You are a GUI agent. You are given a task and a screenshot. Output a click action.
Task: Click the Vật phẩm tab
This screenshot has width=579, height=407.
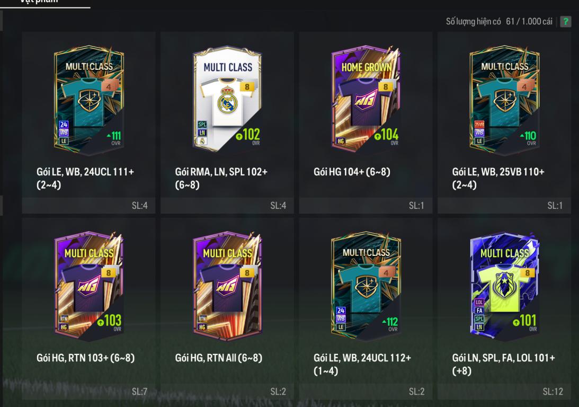tap(39, 2)
